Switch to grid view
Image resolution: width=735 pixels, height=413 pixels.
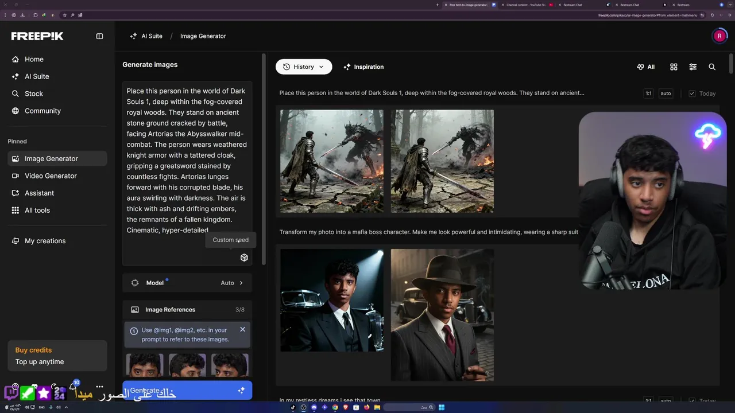coord(674,67)
